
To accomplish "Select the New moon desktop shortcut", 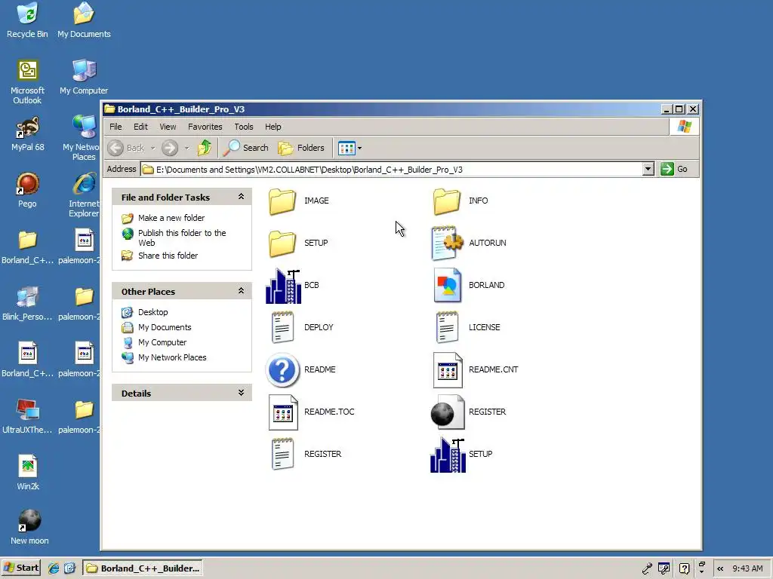I will (x=29, y=527).
